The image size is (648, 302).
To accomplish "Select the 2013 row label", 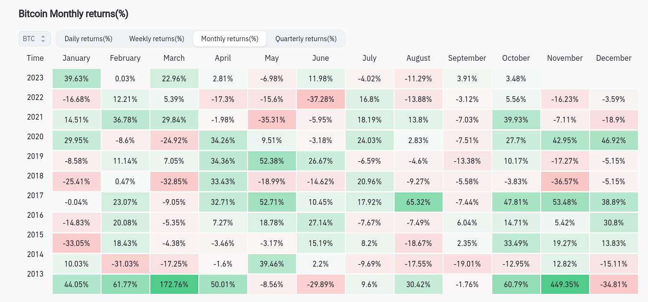I will click(x=35, y=274).
